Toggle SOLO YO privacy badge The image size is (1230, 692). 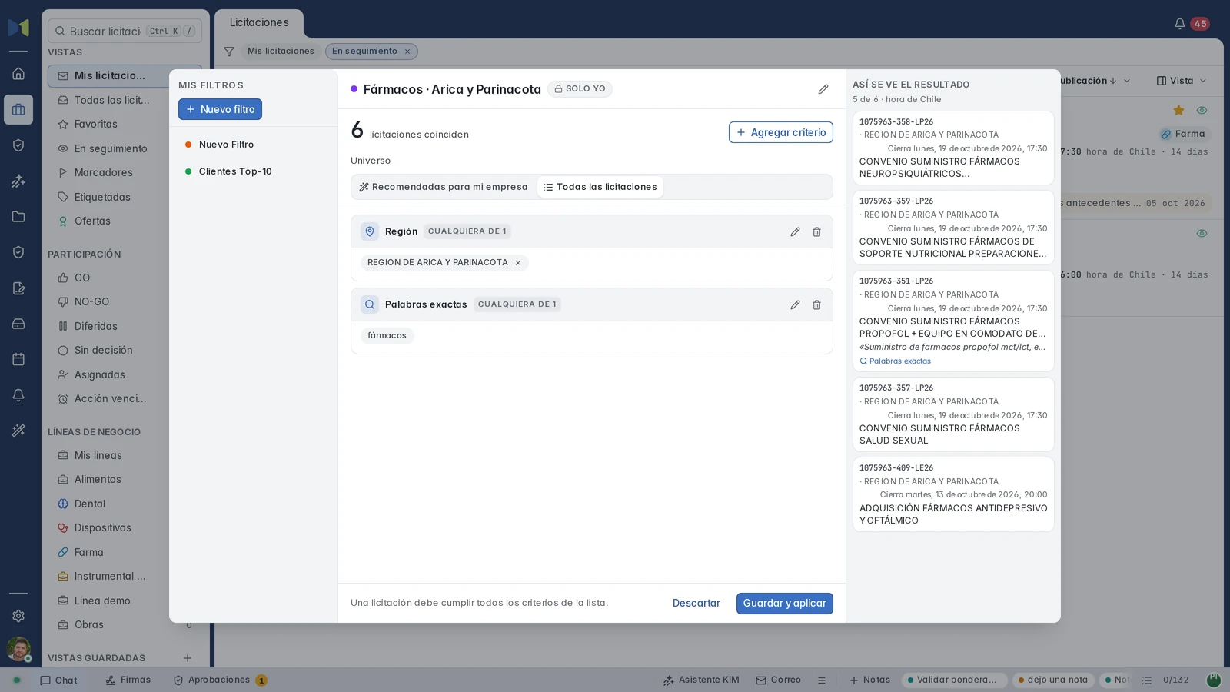pyautogui.click(x=580, y=89)
